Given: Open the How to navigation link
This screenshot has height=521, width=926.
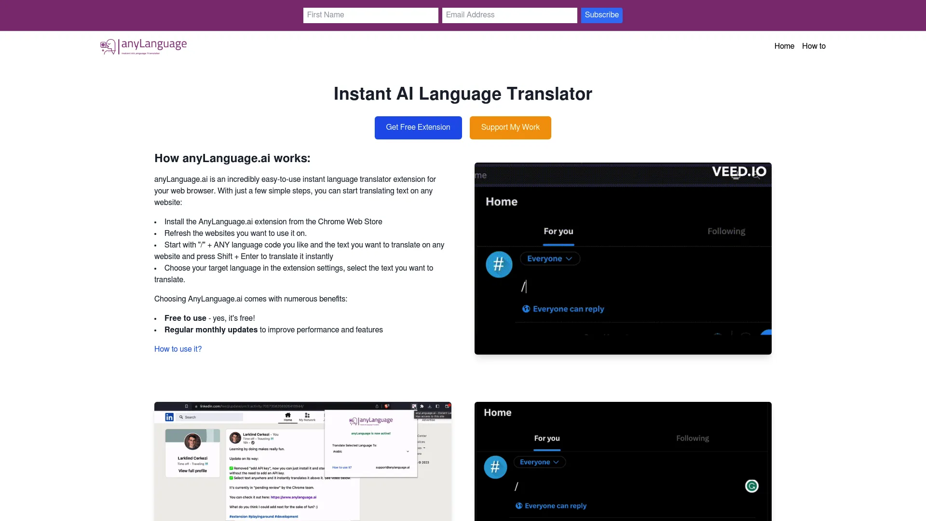Looking at the screenshot, I should click(x=814, y=46).
